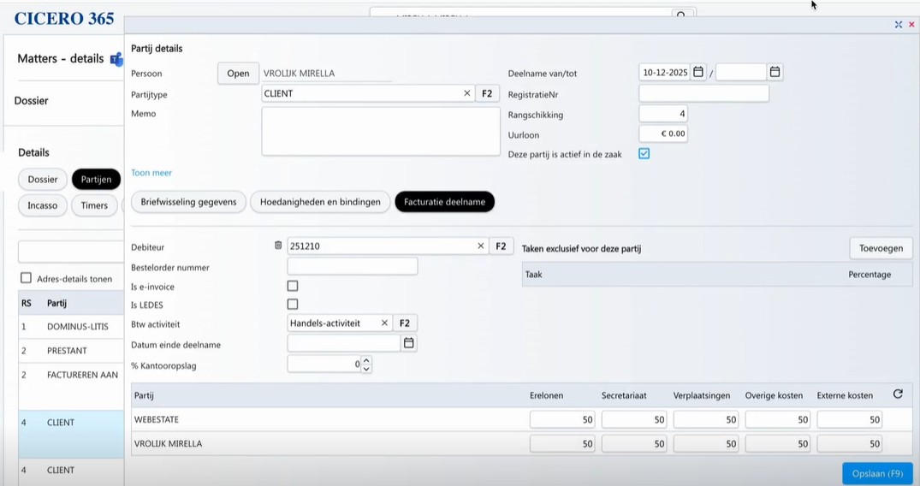The height and width of the screenshot is (486, 920).
Task: Select Hoedanigheden en bindingen tab
Action: [320, 202]
